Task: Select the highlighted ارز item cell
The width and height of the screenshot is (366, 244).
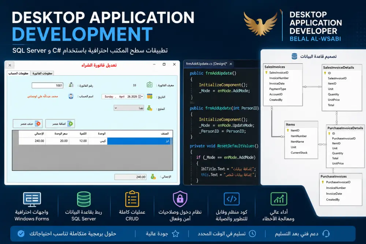Action: pyautogui.click(x=139, y=141)
